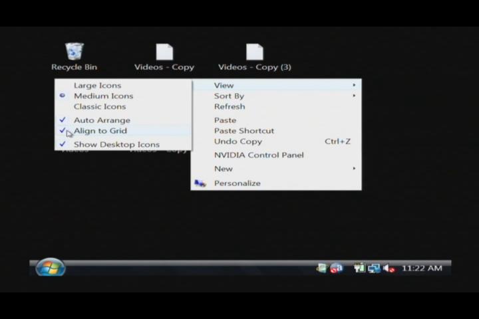Select Undo Copy menu entry

(276, 142)
